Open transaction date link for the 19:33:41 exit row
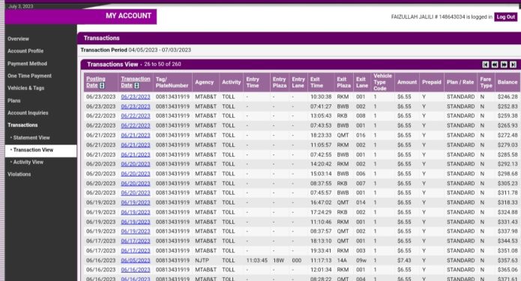The image size is (521, 281). click(x=136, y=251)
